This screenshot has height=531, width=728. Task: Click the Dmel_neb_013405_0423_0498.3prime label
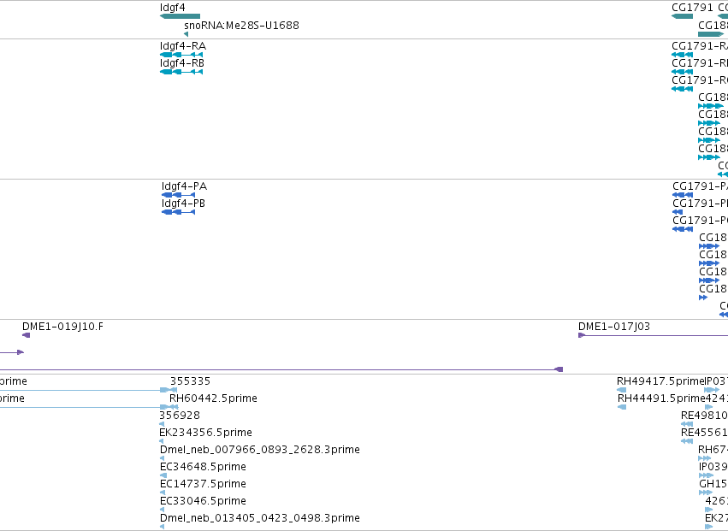pyautogui.click(x=260, y=518)
